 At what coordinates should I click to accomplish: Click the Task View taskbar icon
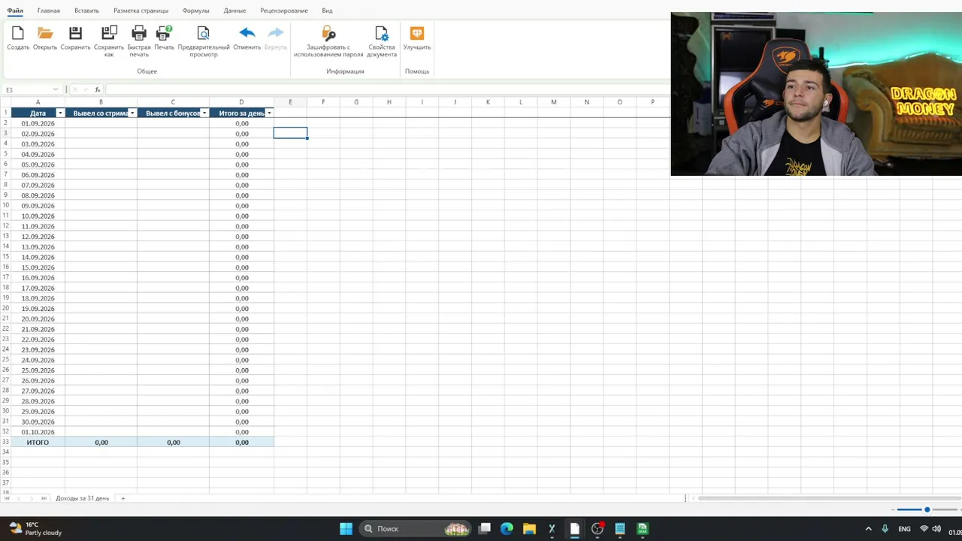tap(485, 529)
